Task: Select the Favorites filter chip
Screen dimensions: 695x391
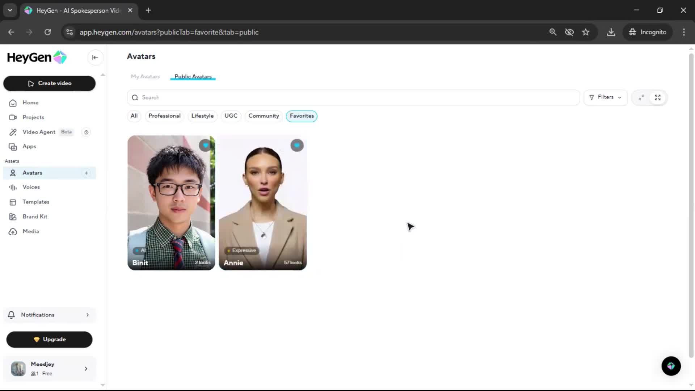Action: click(302, 116)
